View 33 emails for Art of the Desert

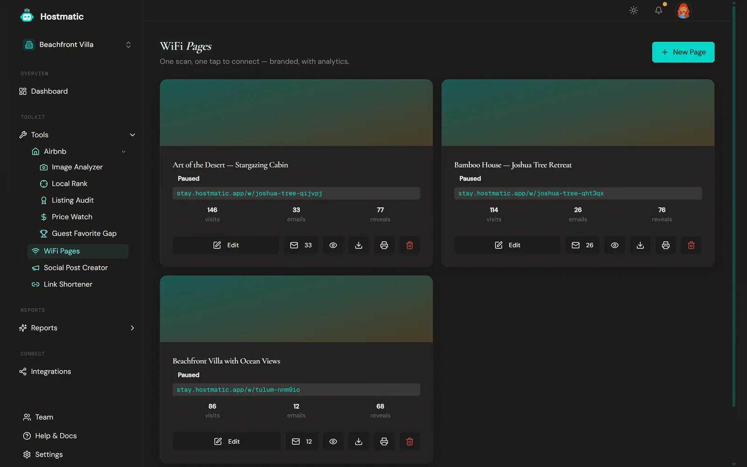[x=301, y=245]
